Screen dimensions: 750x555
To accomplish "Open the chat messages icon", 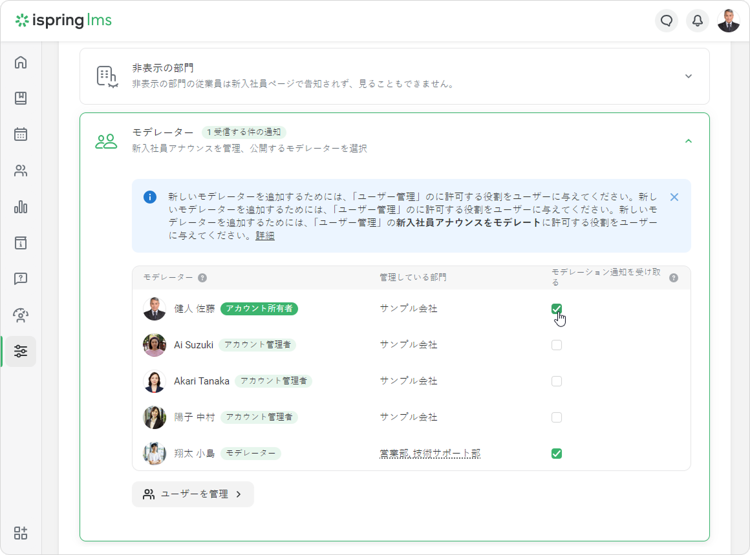I will point(667,21).
